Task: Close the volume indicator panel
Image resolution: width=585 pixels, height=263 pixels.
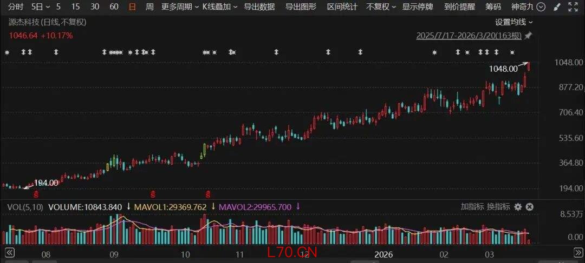Action: point(530,207)
